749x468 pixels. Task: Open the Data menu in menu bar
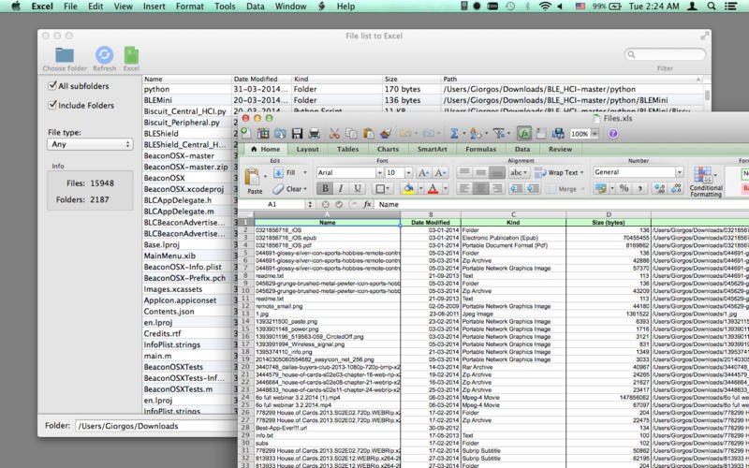(255, 7)
